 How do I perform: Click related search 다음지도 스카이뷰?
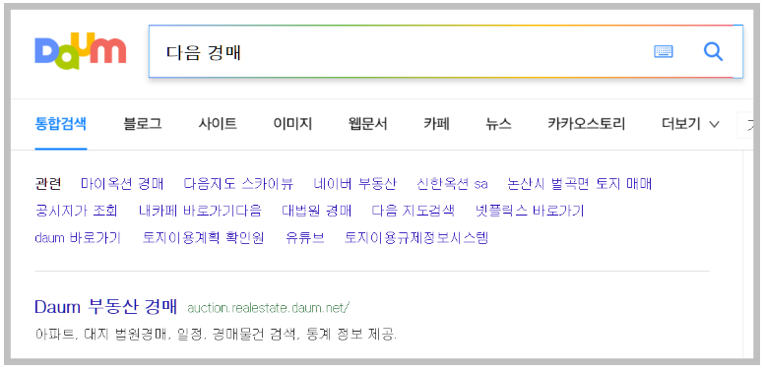tap(238, 184)
